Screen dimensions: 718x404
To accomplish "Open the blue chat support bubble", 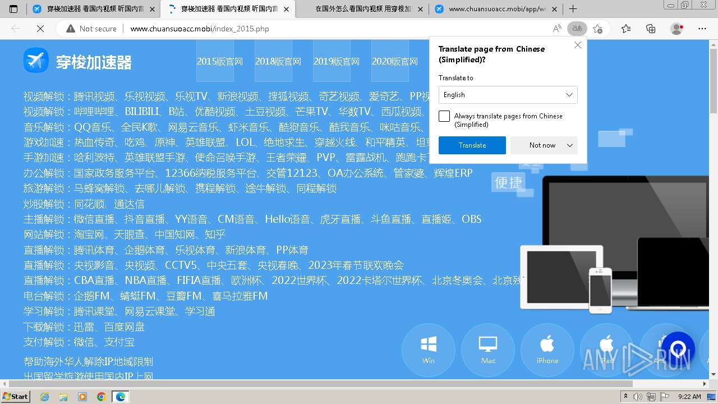I will coord(678,350).
